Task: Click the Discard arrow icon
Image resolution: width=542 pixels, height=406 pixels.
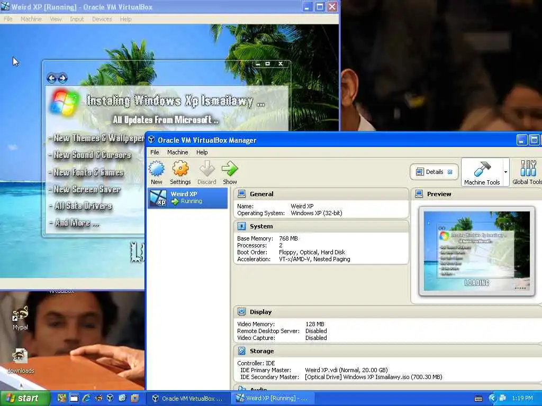Action: point(207,169)
